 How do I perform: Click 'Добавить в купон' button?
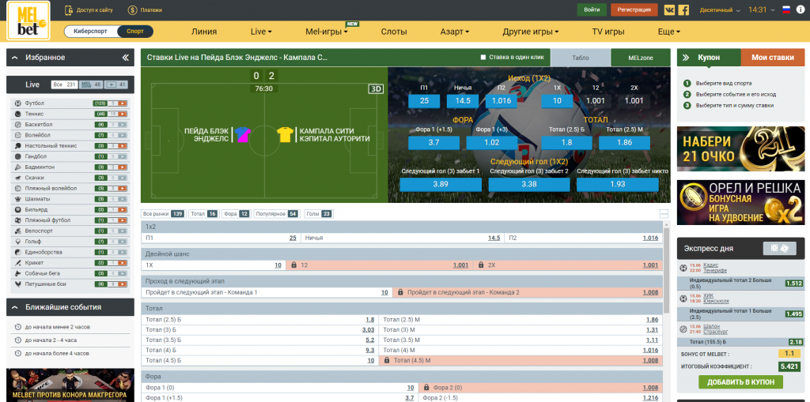pos(740,382)
